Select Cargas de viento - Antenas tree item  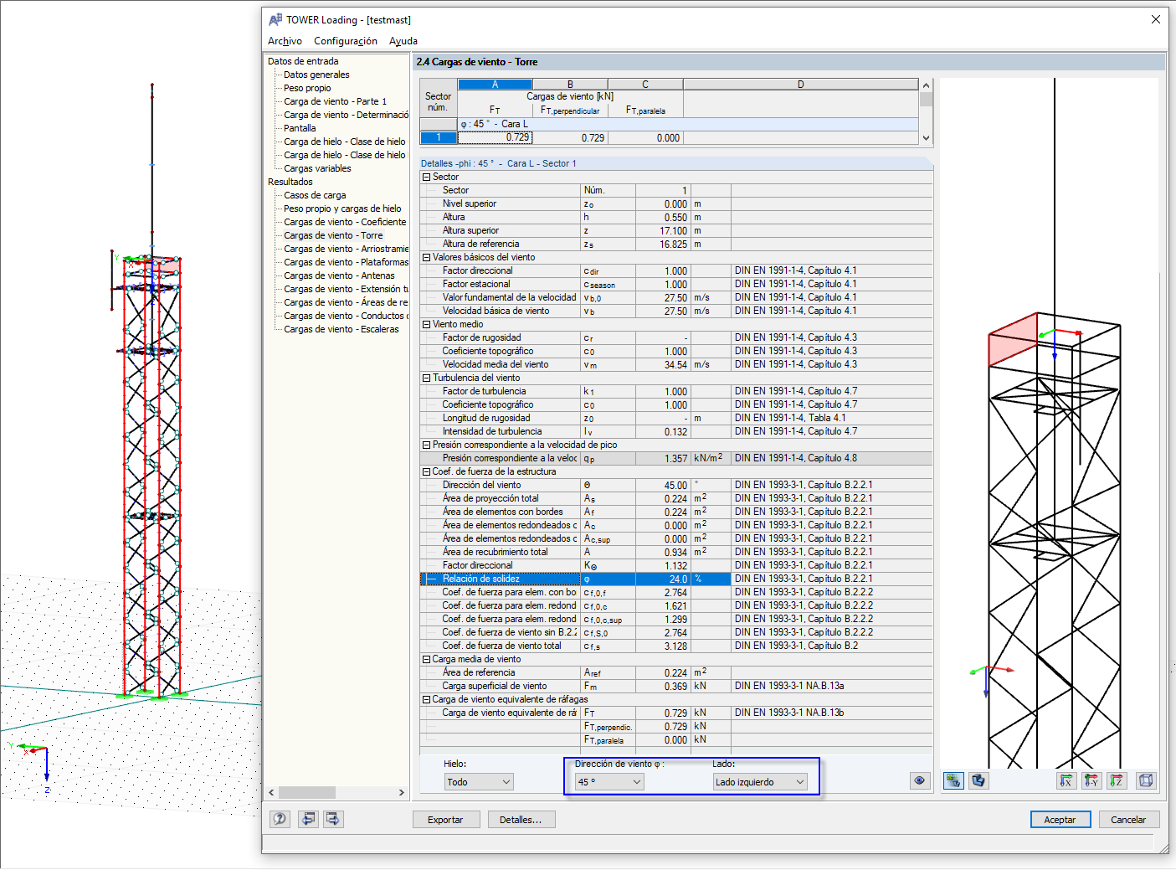tap(339, 275)
